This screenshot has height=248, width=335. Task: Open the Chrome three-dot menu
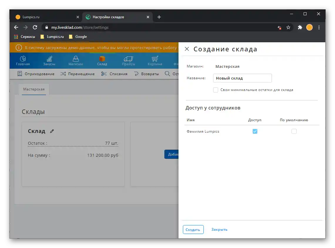(319, 27)
